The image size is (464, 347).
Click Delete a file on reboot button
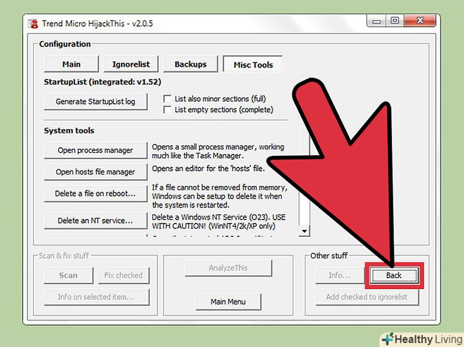[x=96, y=194]
